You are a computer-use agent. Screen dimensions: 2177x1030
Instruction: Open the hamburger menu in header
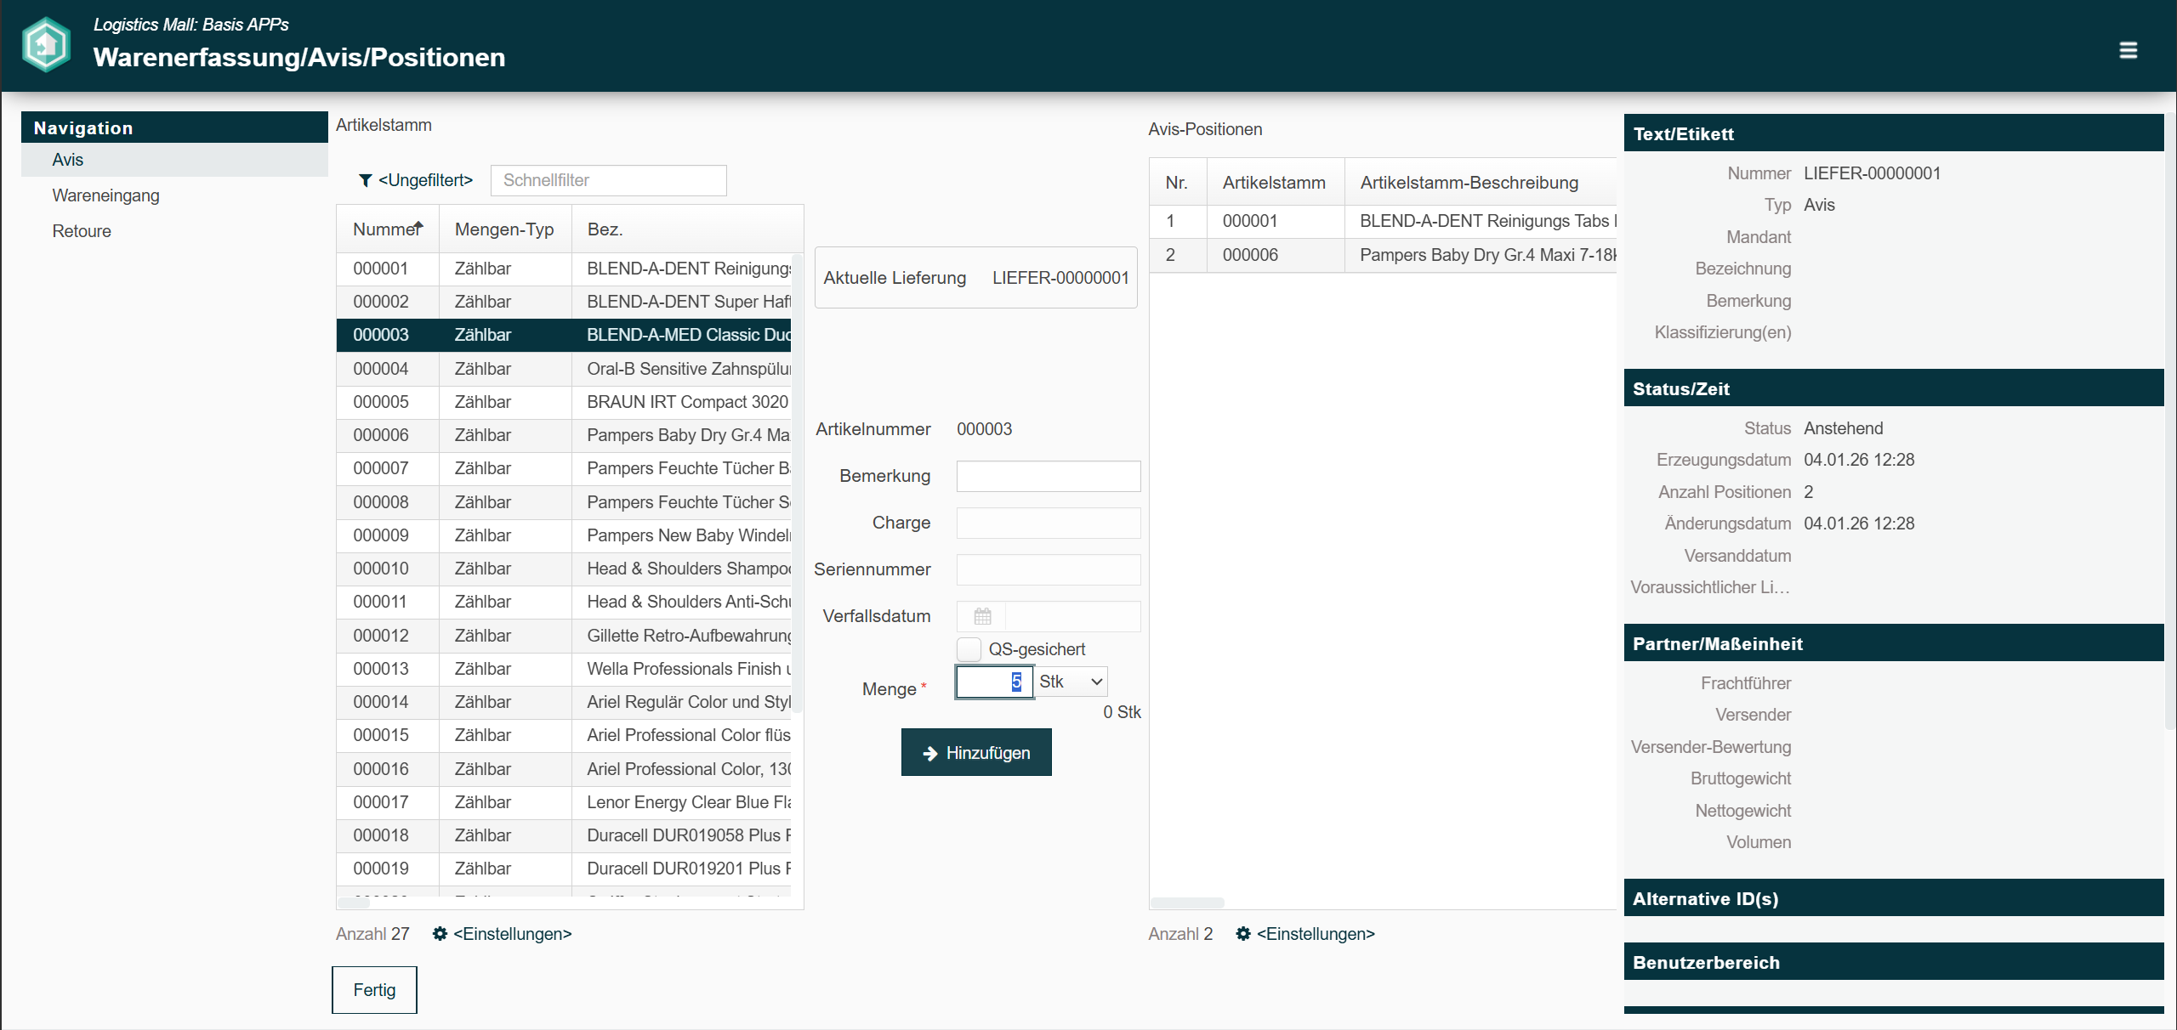click(x=2128, y=50)
